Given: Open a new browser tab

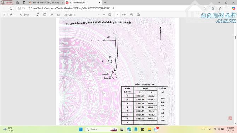Looking at the screenshot, I should point(105,2).
